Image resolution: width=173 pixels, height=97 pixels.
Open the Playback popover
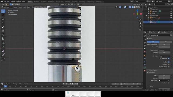click(9, 84)
